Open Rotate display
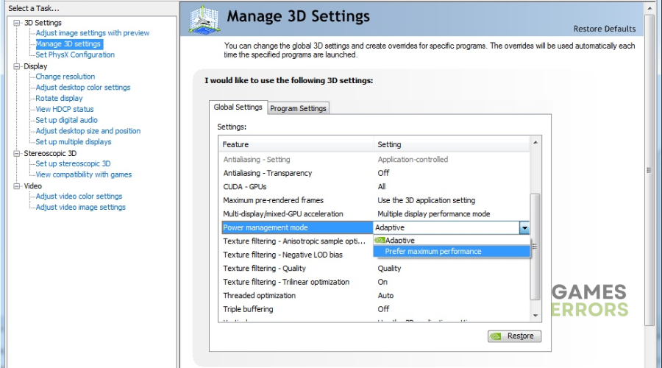 (x=59, y=98)
